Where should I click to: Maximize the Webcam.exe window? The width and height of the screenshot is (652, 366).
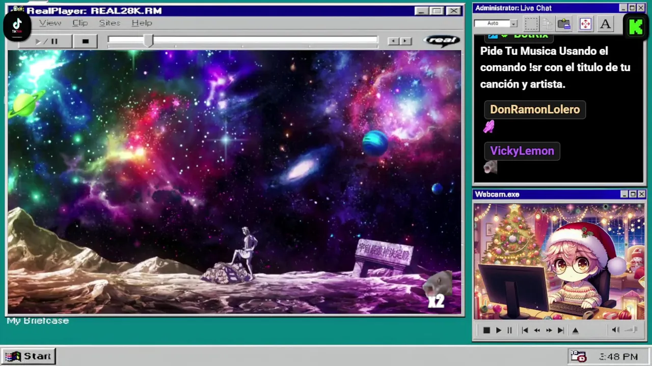(x=633, y=194)
